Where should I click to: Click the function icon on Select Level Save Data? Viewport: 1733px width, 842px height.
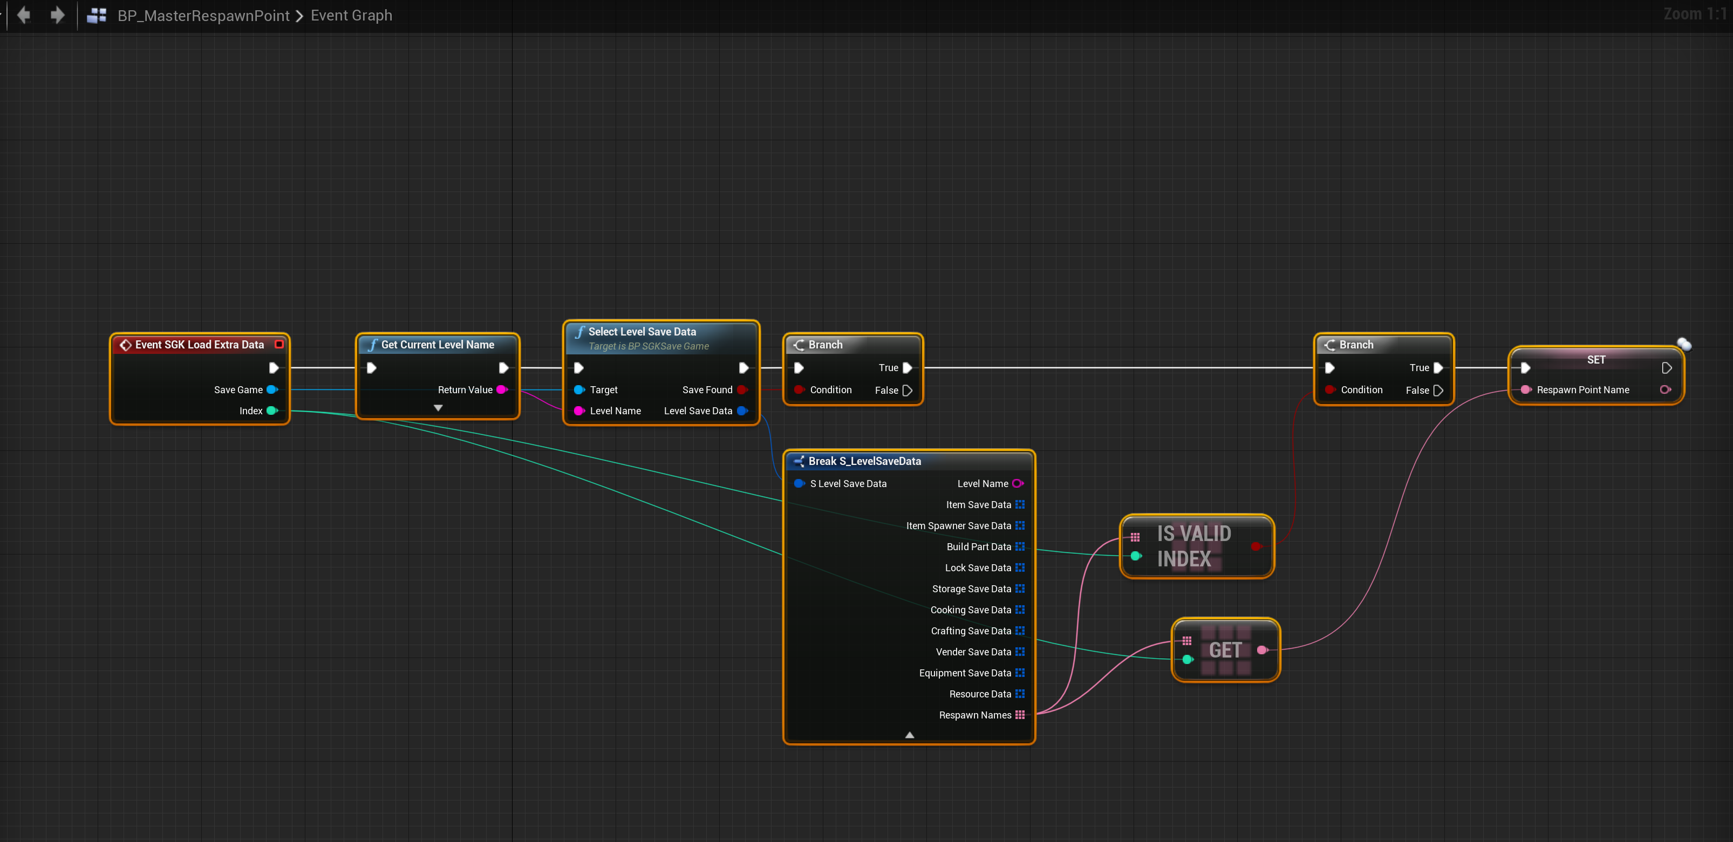click(x=579, y=332)
